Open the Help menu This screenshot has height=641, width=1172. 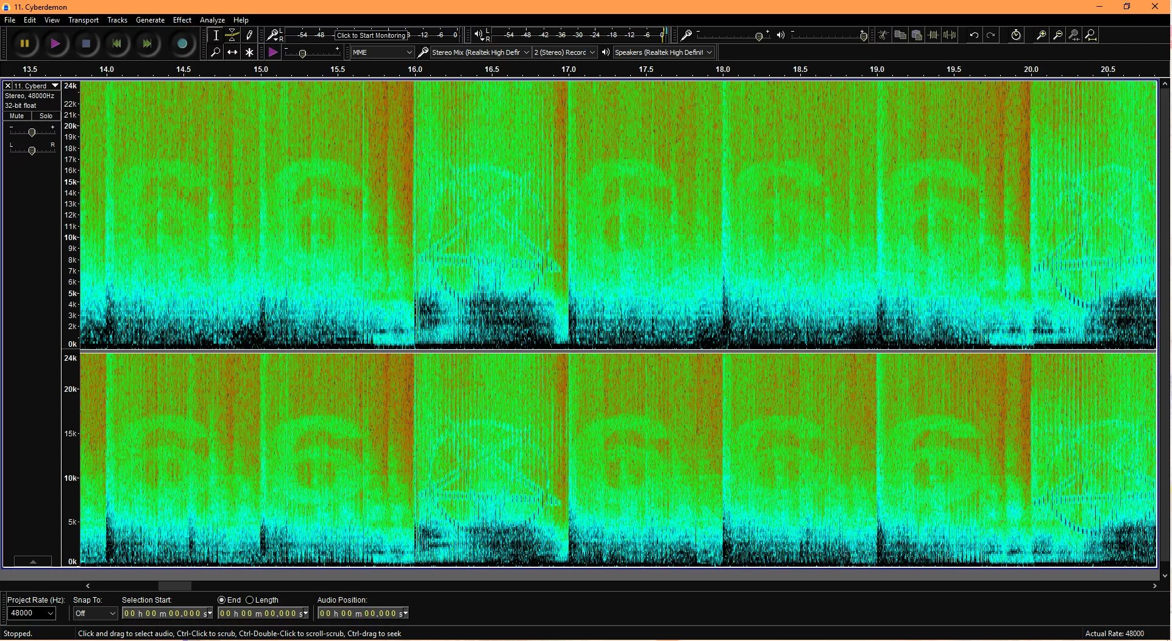pos(241,20)
